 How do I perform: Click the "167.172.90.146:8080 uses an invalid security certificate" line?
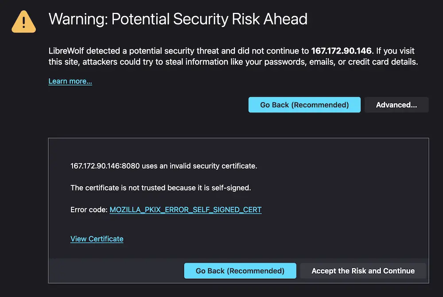point(163,166)
